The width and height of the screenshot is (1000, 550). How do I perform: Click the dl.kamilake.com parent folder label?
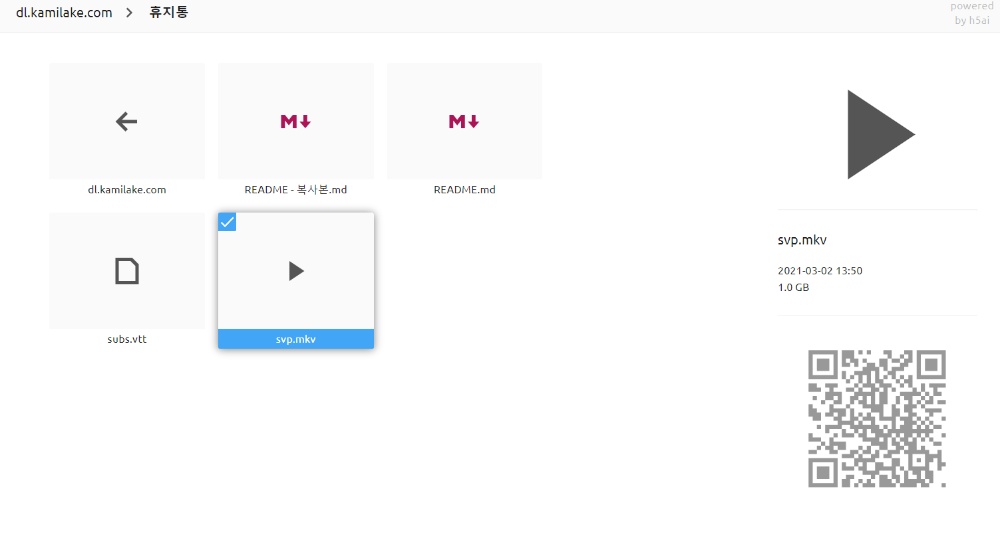[x=127, y=190]
